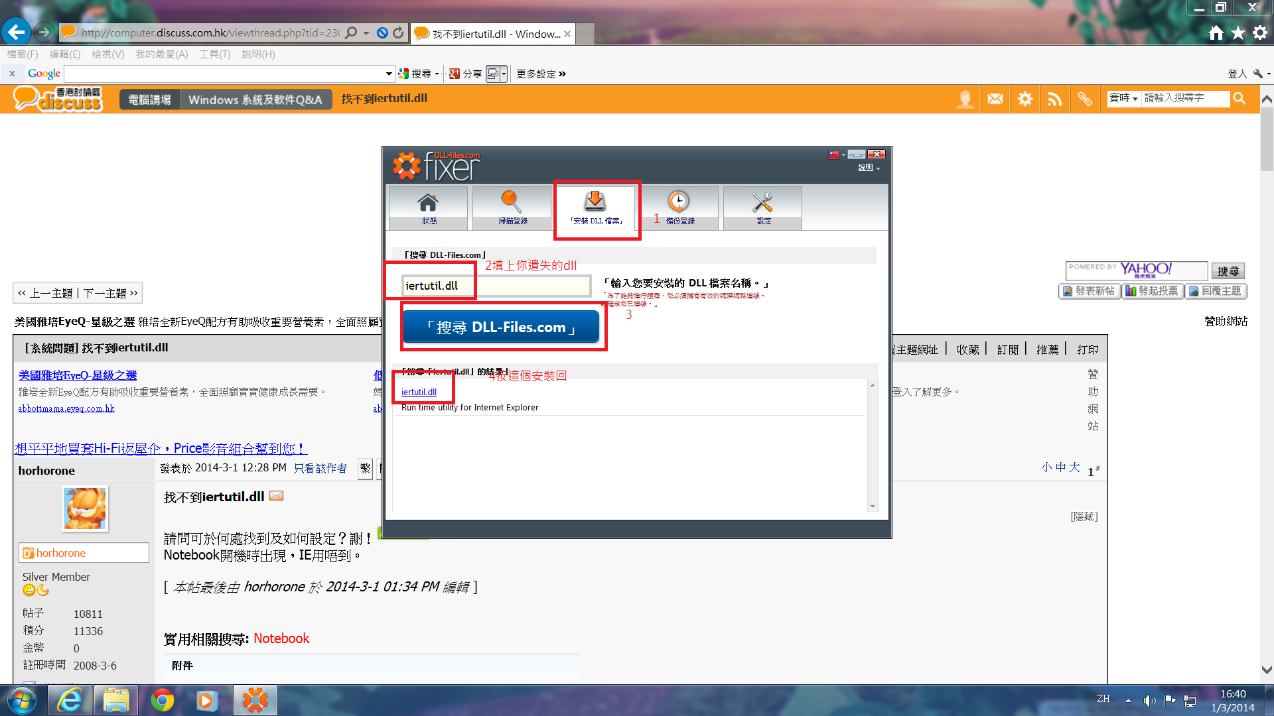
Task: Open the address bar dropdown arrow
Action: pos(366,32)
